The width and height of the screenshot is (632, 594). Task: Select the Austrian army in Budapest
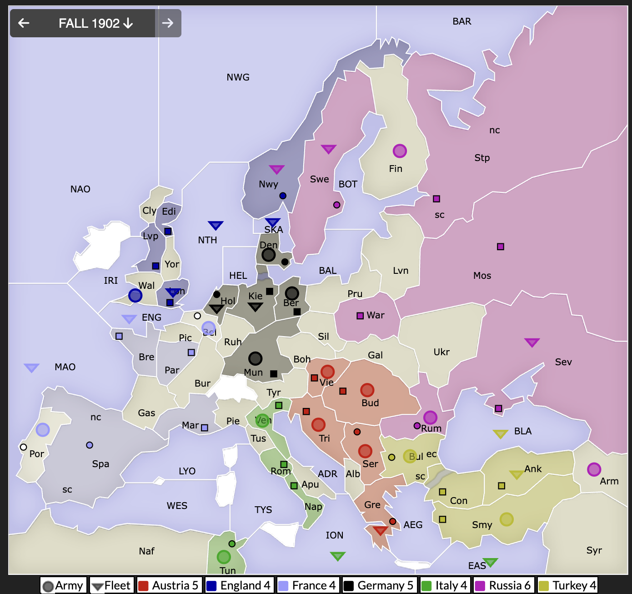367,390
